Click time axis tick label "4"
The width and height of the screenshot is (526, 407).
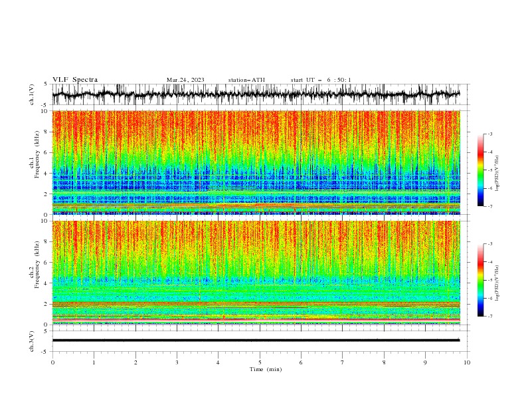tap(219, 362)
